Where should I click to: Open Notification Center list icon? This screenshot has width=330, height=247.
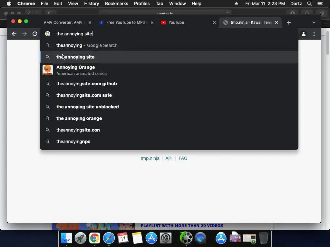tap(320, 4)
